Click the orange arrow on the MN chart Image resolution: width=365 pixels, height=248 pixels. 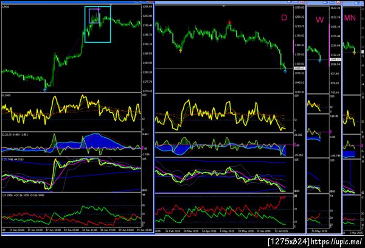(x=354, y=52)
